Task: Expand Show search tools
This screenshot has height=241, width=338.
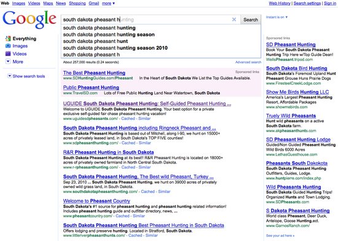Action: [x=26, y=76]
